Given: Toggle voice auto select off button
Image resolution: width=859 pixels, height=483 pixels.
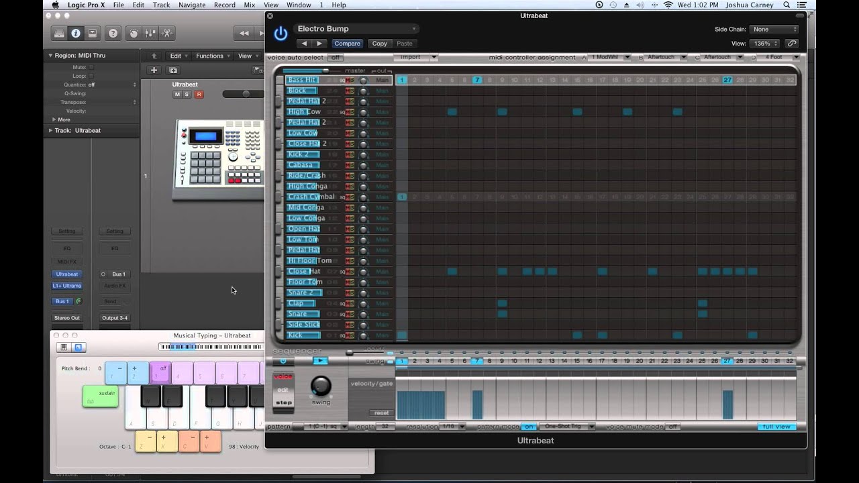Looking at the screenshot, I should click(335, 58).
